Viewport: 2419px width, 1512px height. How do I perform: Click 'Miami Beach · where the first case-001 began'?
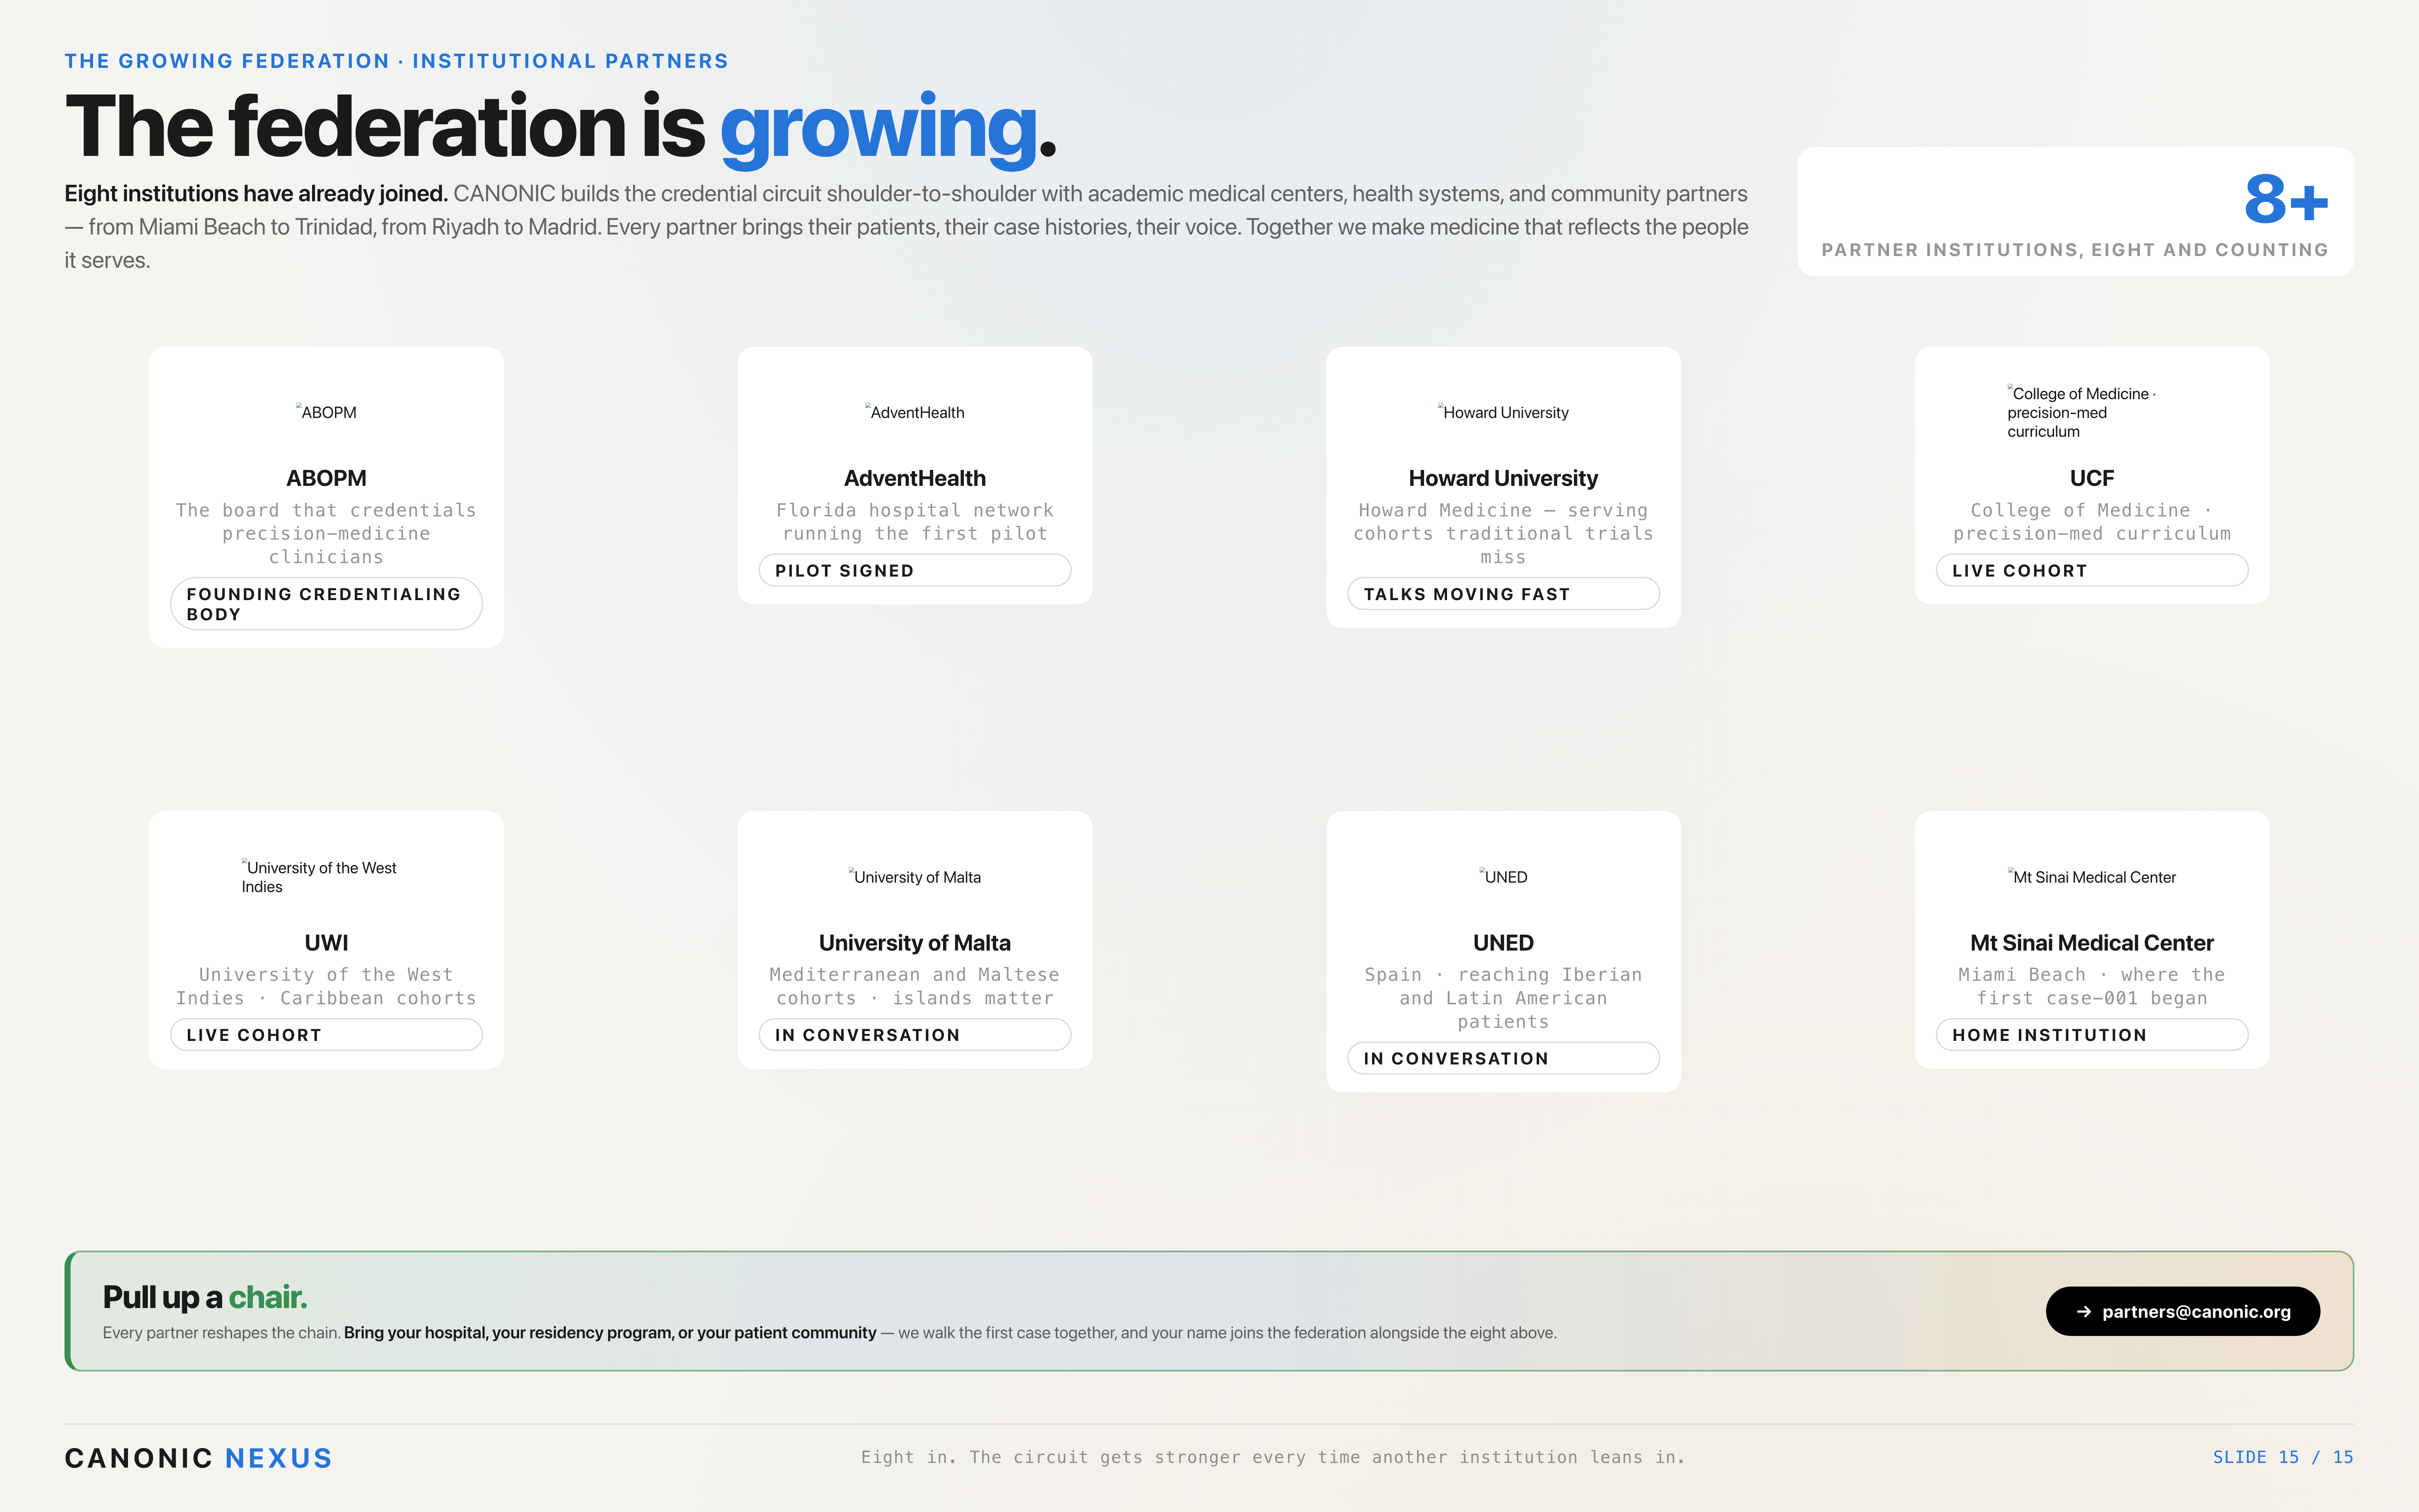tap(2092, 986)
